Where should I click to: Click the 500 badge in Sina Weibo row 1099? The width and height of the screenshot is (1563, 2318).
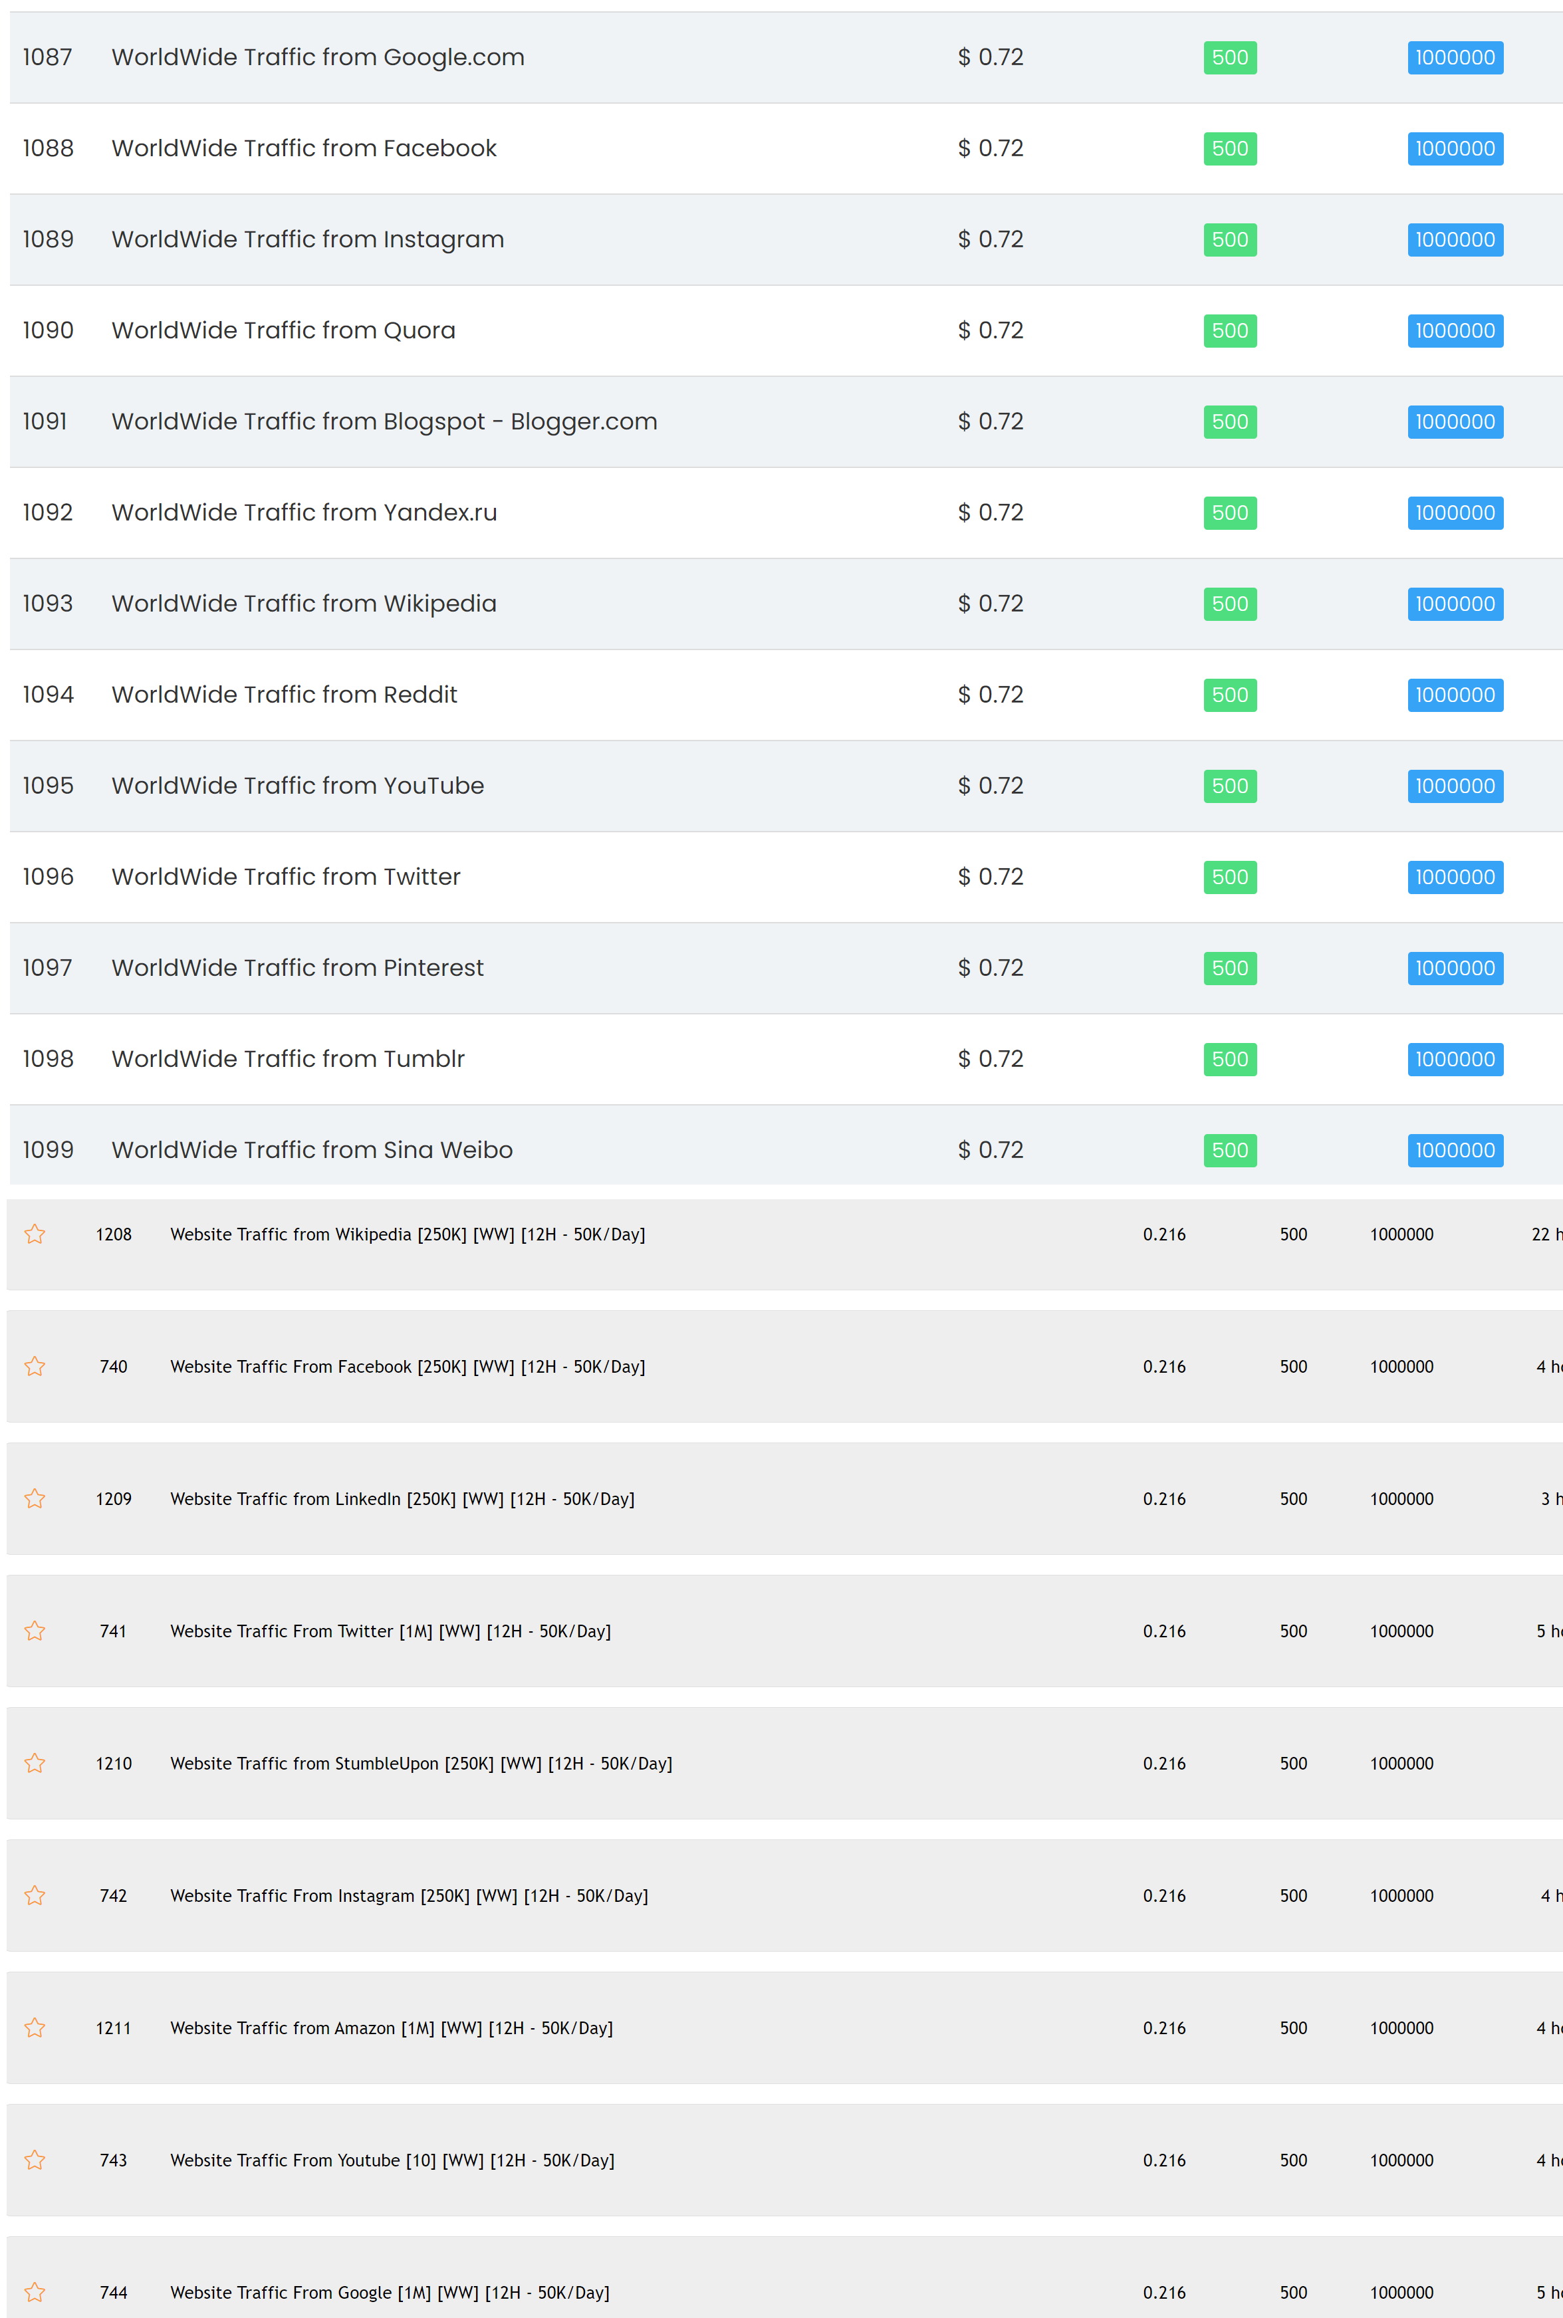point(1230,1150)
